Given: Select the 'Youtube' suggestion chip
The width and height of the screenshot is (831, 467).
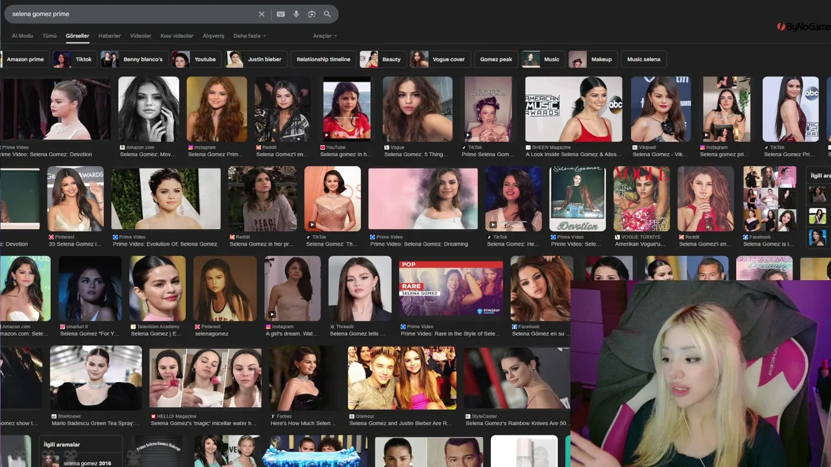Looking at the screenshot, I should click(195, 59).
